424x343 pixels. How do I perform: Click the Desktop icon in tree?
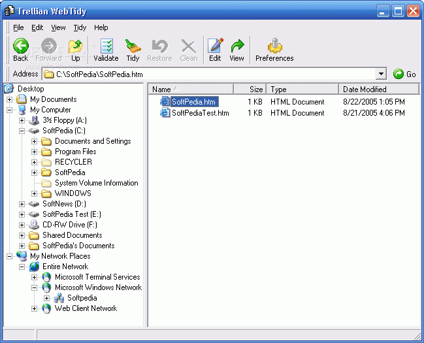click(8, 88)
